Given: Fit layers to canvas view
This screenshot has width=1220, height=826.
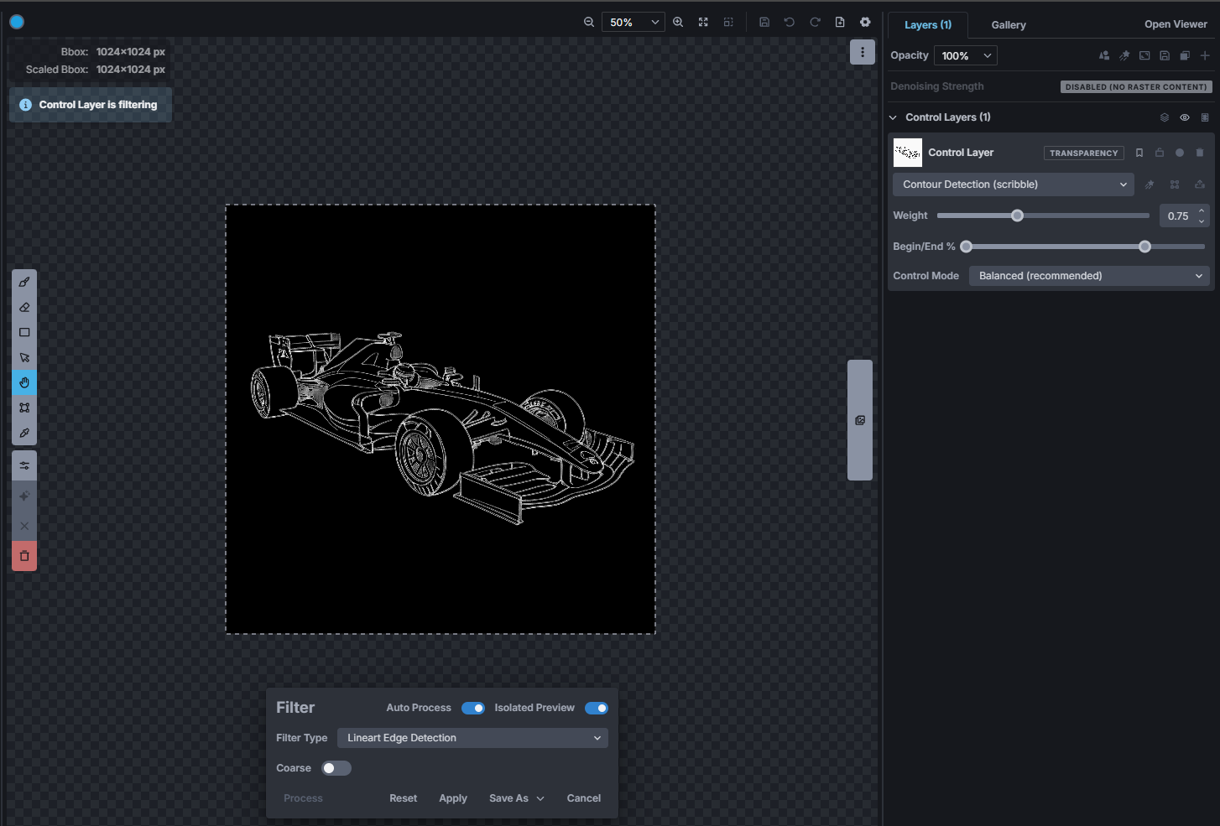Looking at the screenshot, I should pyautogui.click(x=703, y=22).
